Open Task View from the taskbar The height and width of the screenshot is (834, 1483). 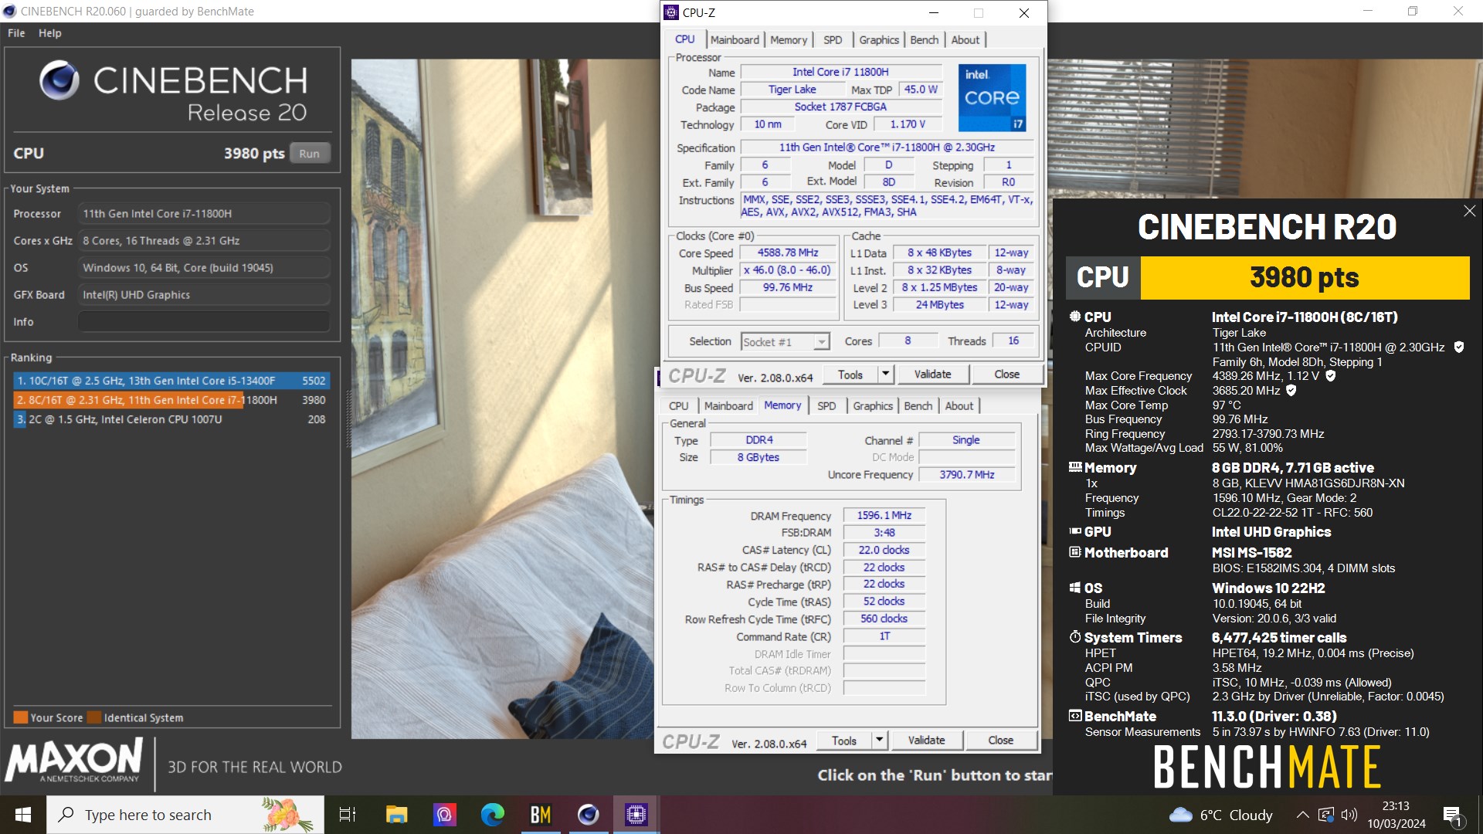348,815
